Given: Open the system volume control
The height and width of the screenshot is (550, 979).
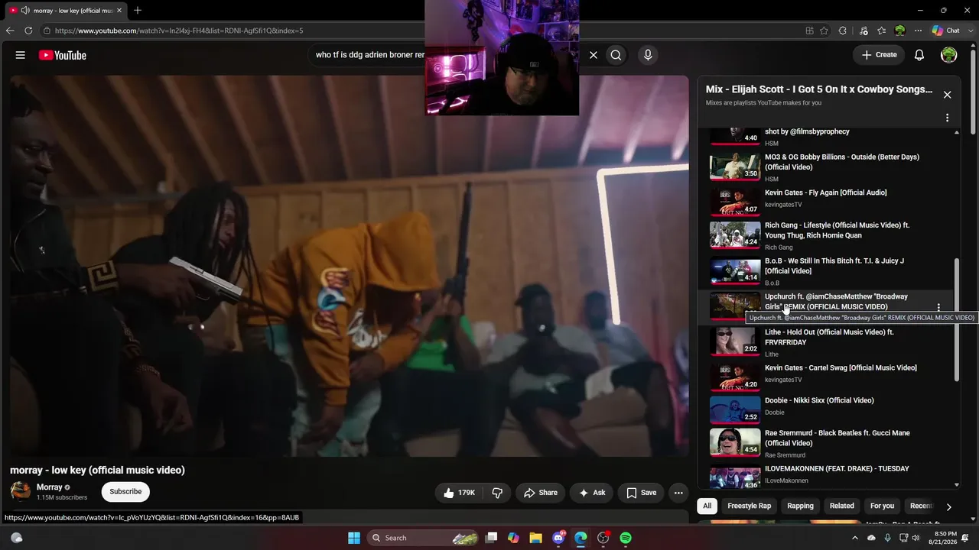Looking at the screenshot, I should click(x=916, y=538).
